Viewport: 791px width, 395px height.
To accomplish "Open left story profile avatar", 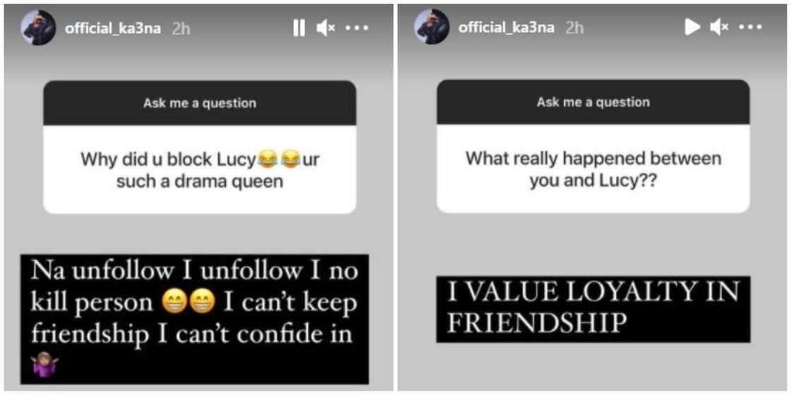I will 38,28.
